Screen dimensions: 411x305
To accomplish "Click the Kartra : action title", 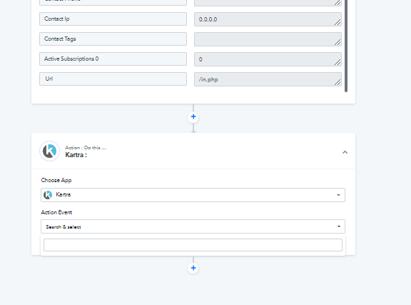I will click(76, 155).
